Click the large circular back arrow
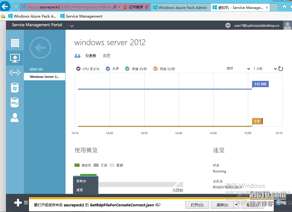 pos(40,48)
